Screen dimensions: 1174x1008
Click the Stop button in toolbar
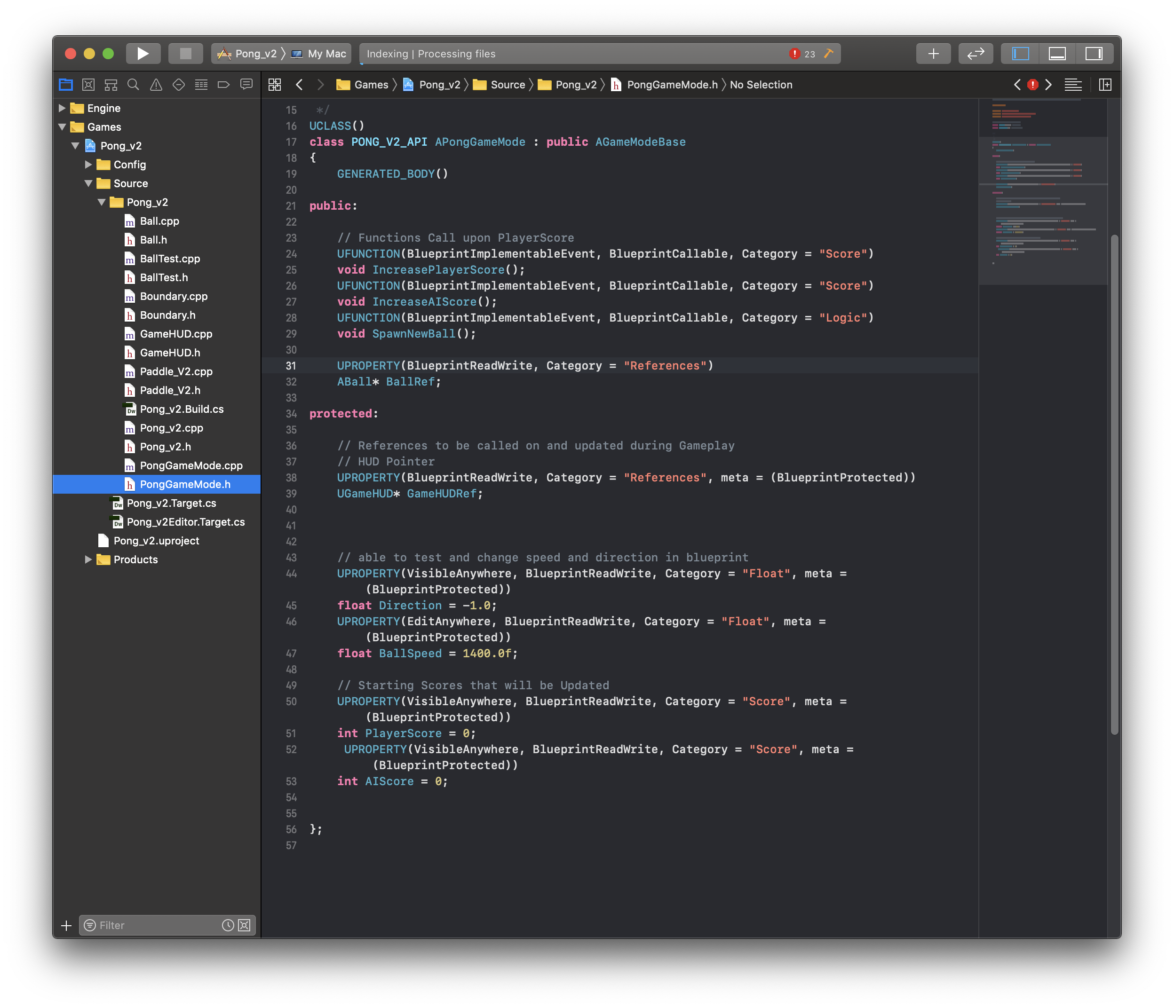click(185, 54)
